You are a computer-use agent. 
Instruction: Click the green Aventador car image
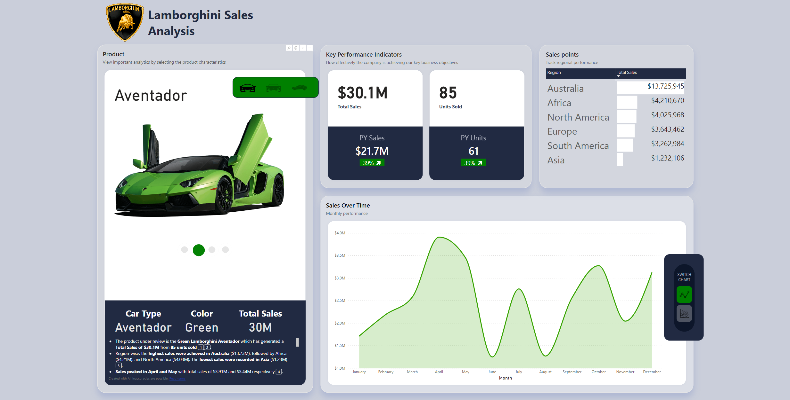199,165
